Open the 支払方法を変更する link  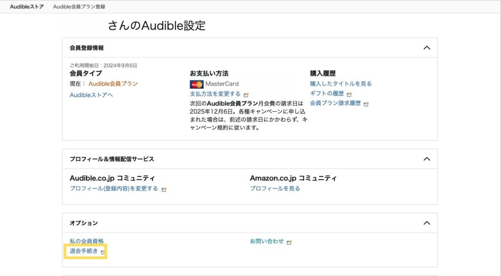click(215, 94)
